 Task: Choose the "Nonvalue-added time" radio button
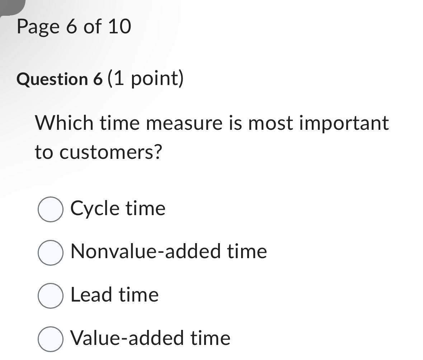point(51,252)
